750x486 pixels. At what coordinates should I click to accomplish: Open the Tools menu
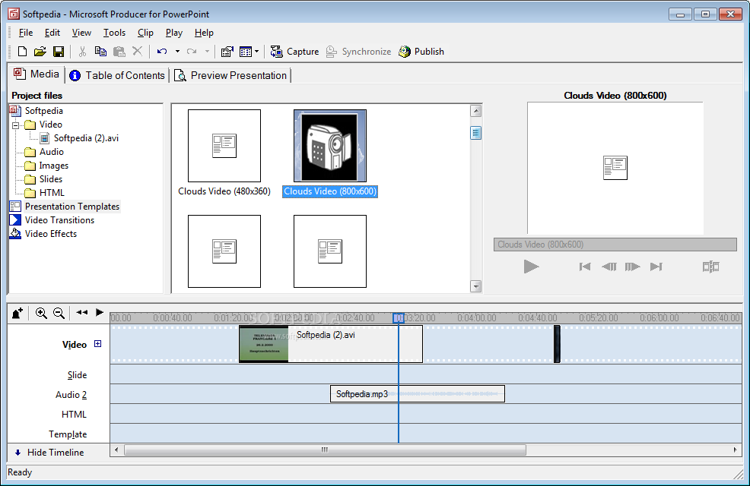(114, 33)
